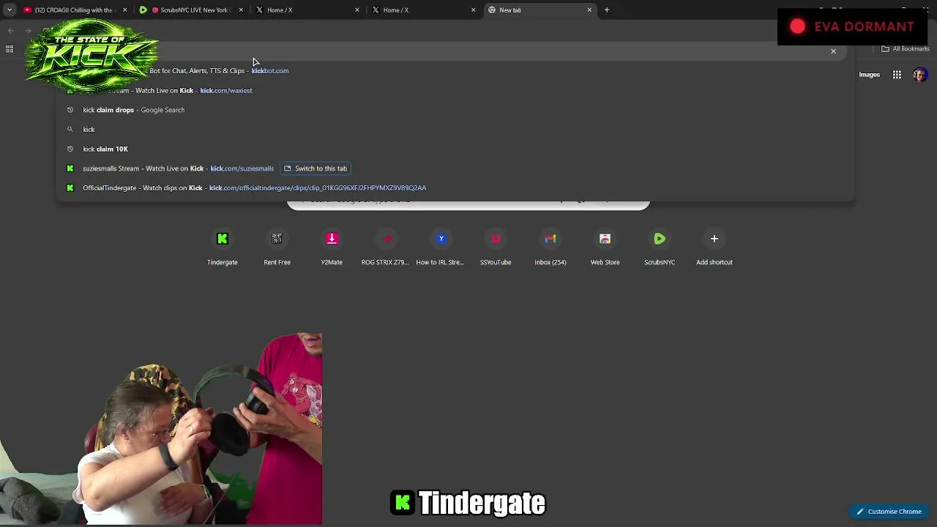The image size is (937, 527).
Task: Open the Images link
Action: click(x=869, y=75)
